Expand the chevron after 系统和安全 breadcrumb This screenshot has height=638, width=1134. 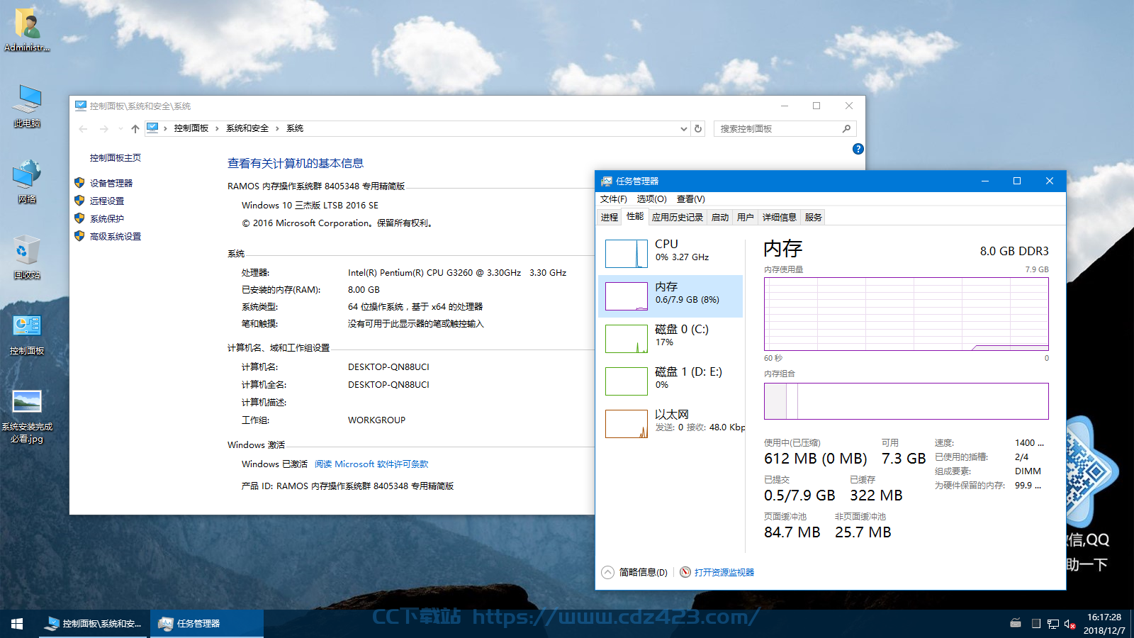[x=277, y=129]
